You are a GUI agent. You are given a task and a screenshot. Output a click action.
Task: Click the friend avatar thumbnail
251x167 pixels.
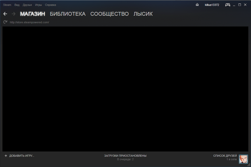pyautogui.click(x=243, y=159)
